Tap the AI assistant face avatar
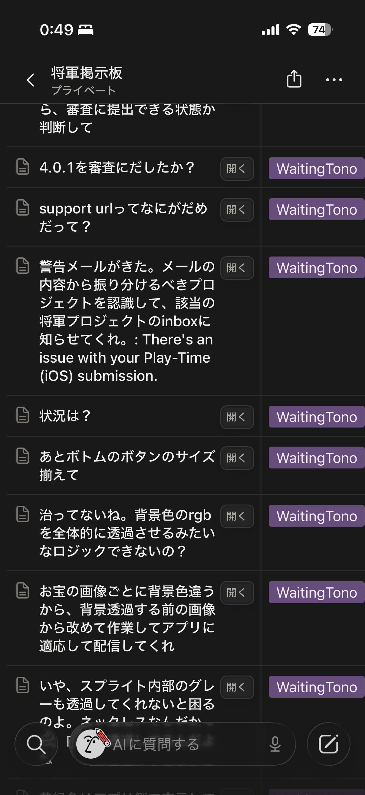This screenshot has width=365, height=795. (91, 744)
